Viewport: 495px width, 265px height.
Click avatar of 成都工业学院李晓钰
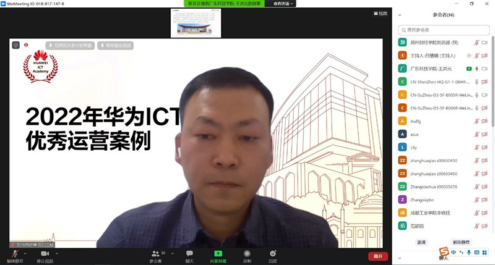[x=402, y=212]
